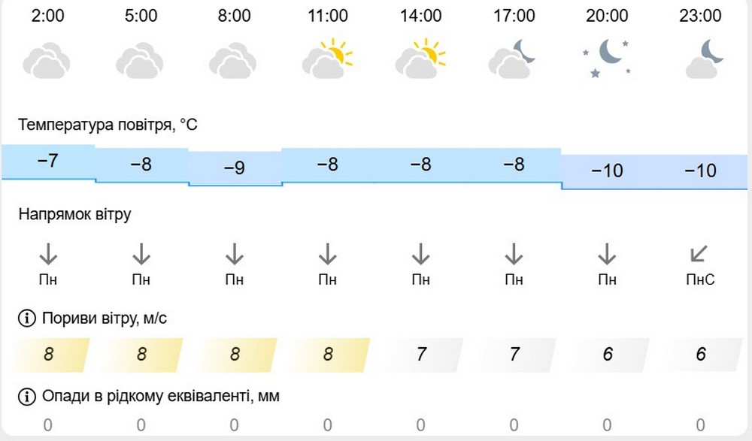Click the ПнС diagonal wind arrow at 23:00
The width and height of the screenshot is (752, 441).
[698, 253]
